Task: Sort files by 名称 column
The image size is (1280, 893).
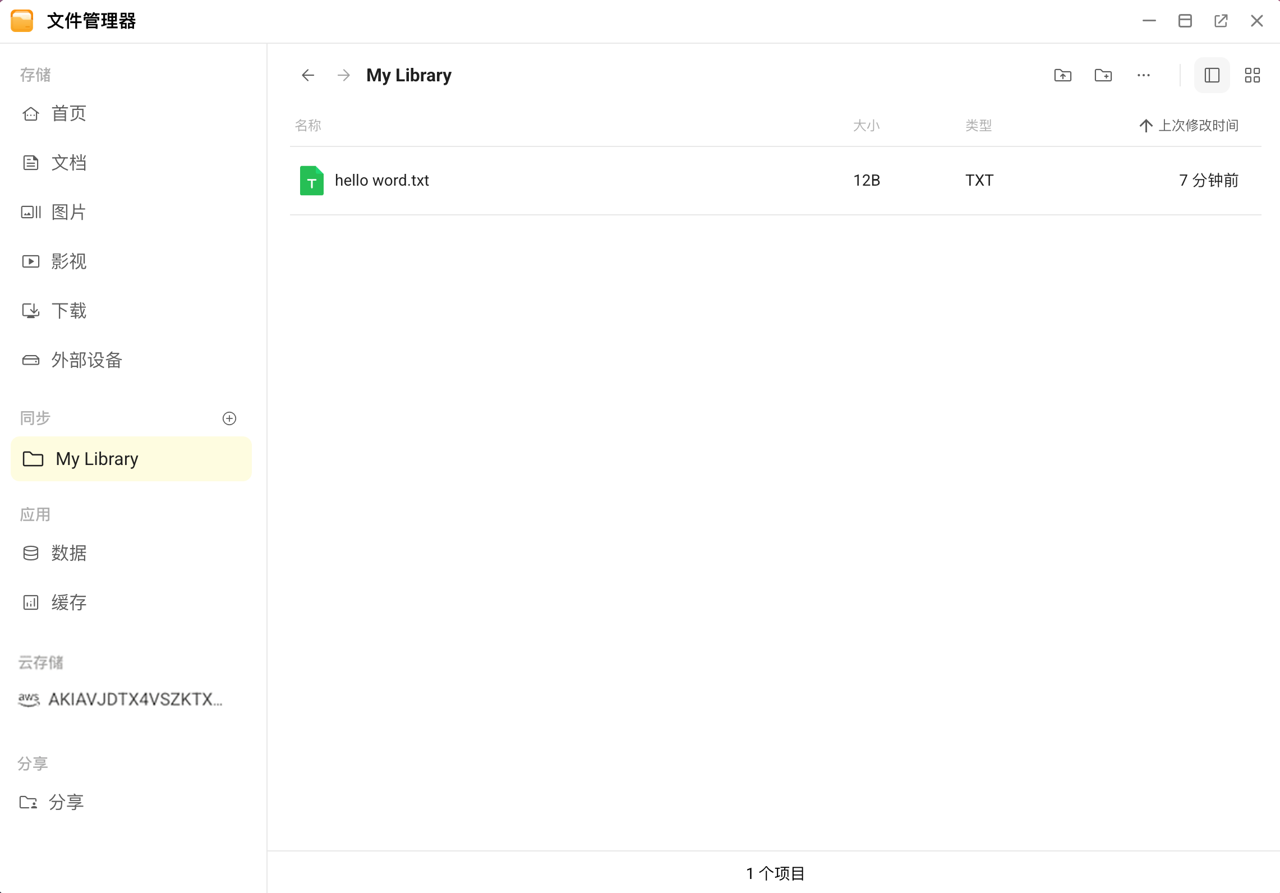Action: coord(308,126)
